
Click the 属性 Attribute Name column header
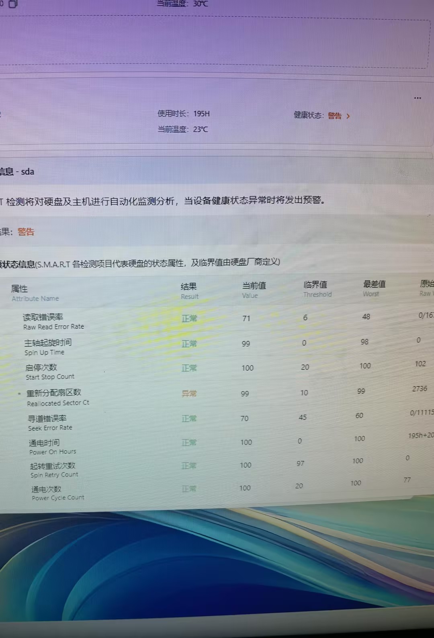(x=35, y=293)
